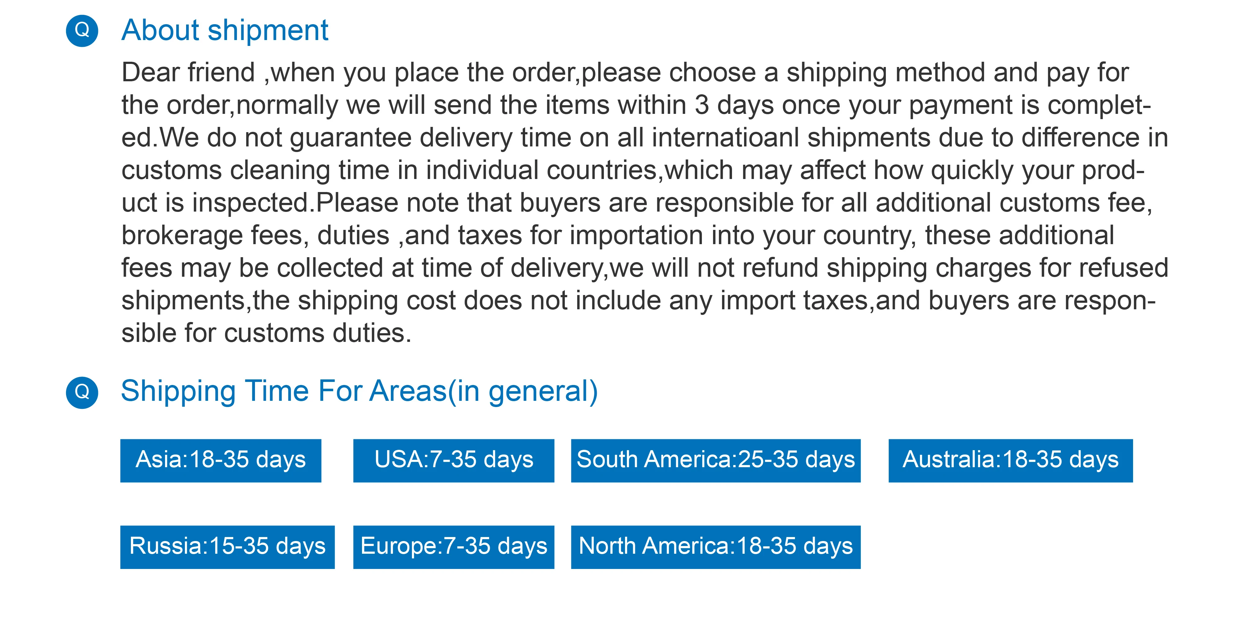Open Shipping Time For Areas(in general) heading
The image size is (1241, 640).
pos(359,391)
